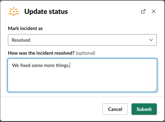
Task: Place cursor in 'We fixed some more things.' text
Action: click(41, 65)
